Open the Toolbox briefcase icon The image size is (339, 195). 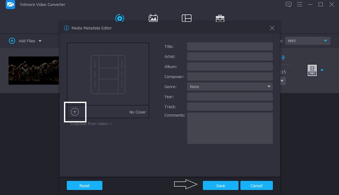pyautogui.click(x=220, y=18)
